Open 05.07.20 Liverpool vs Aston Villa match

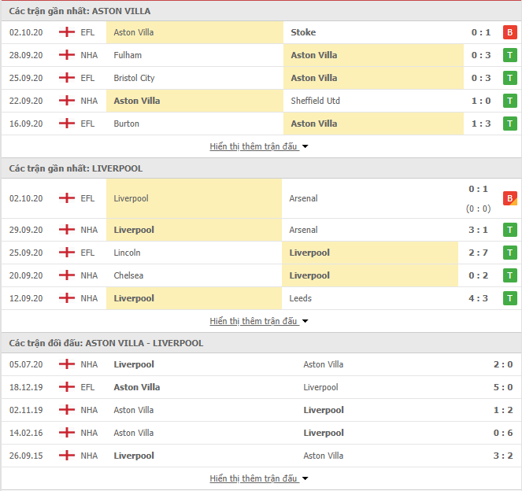pyautogui.click(x=261, y=364)
